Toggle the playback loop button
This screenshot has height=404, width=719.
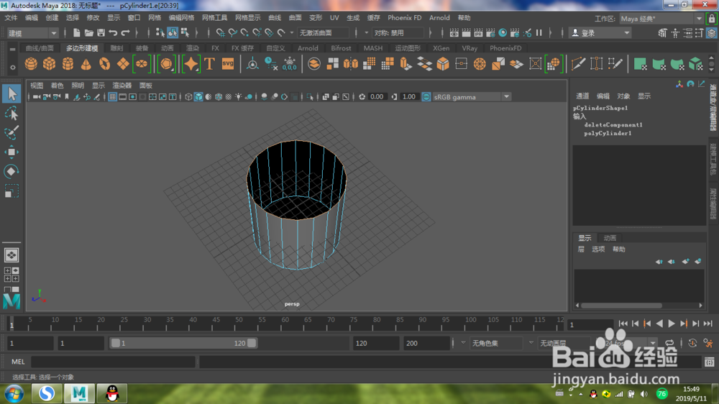[669, 343]
